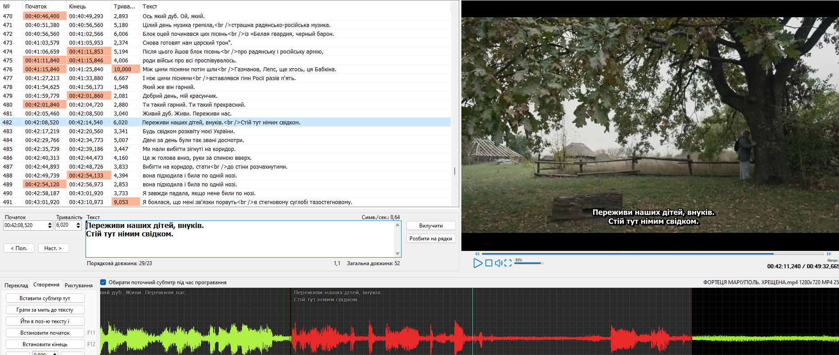Select row 484 'Двічі за день були'
This screenshot has width=839, height=355.
click(226, 140)
